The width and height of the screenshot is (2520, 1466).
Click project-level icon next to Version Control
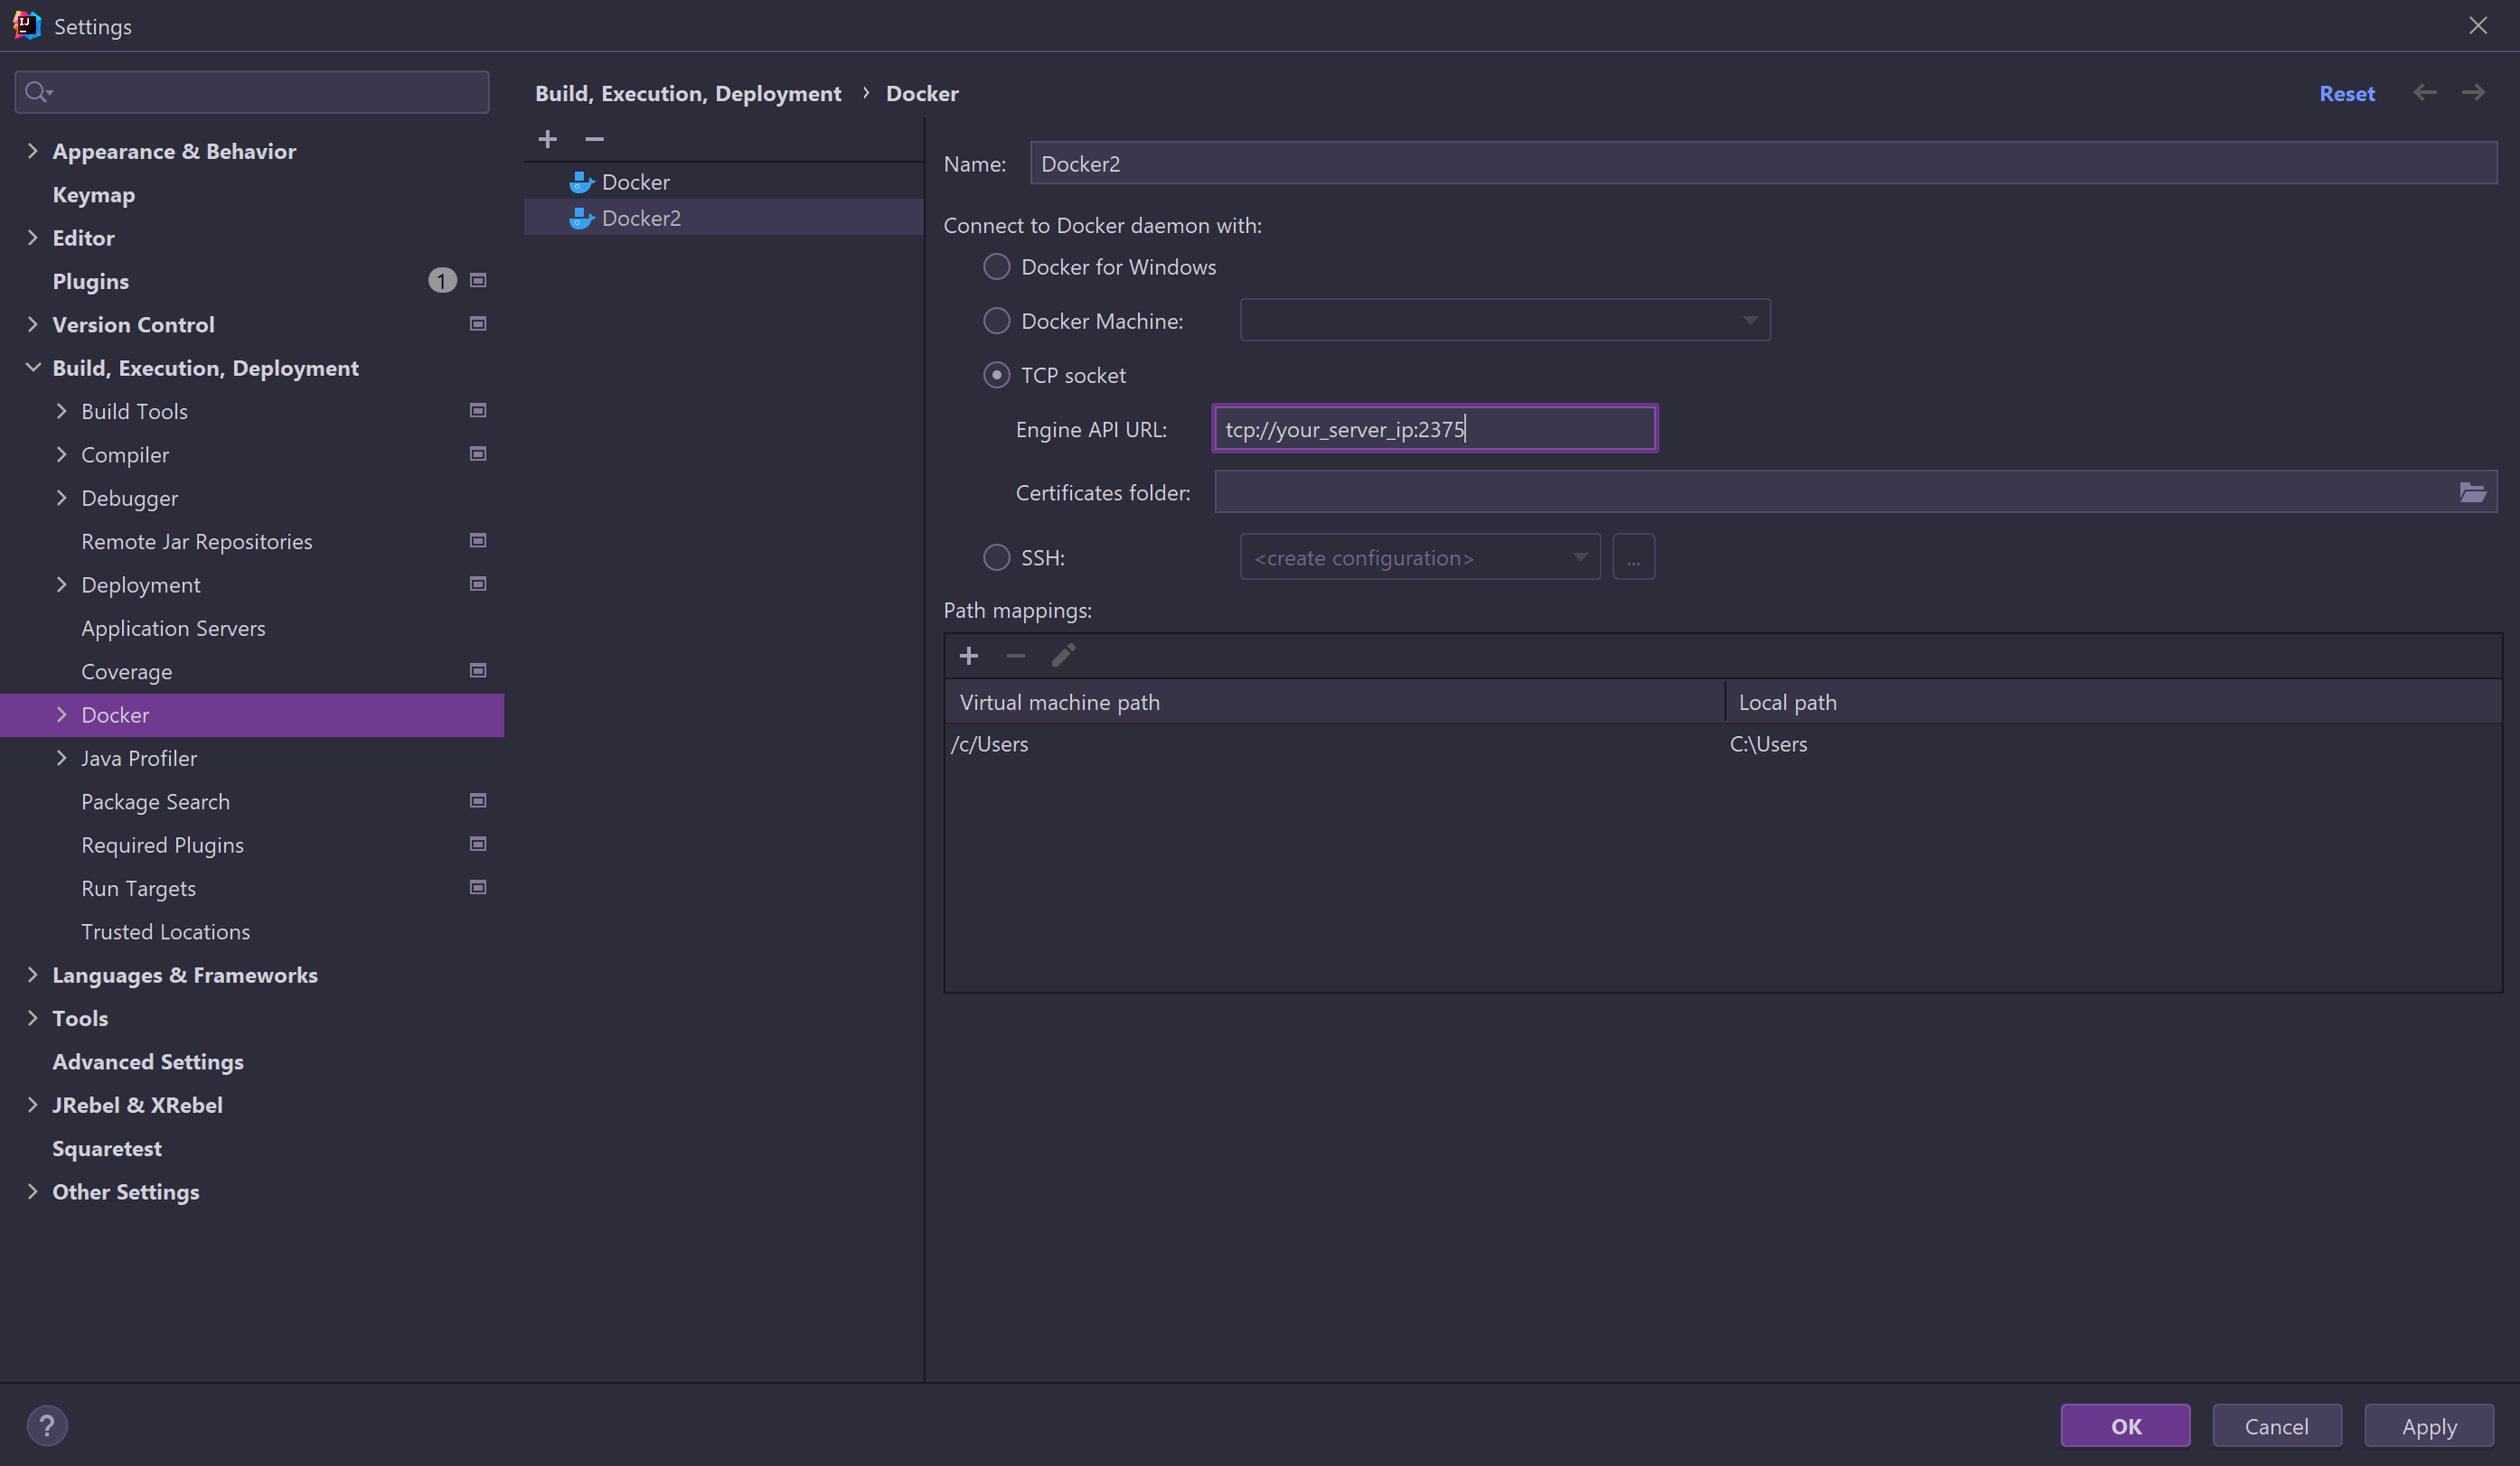[478, 323]
